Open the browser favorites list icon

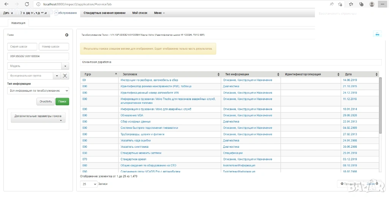coord(351,4)
